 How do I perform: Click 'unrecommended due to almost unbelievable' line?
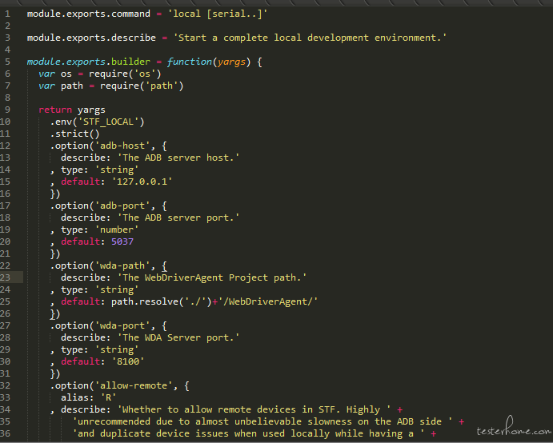click(262, 421)
